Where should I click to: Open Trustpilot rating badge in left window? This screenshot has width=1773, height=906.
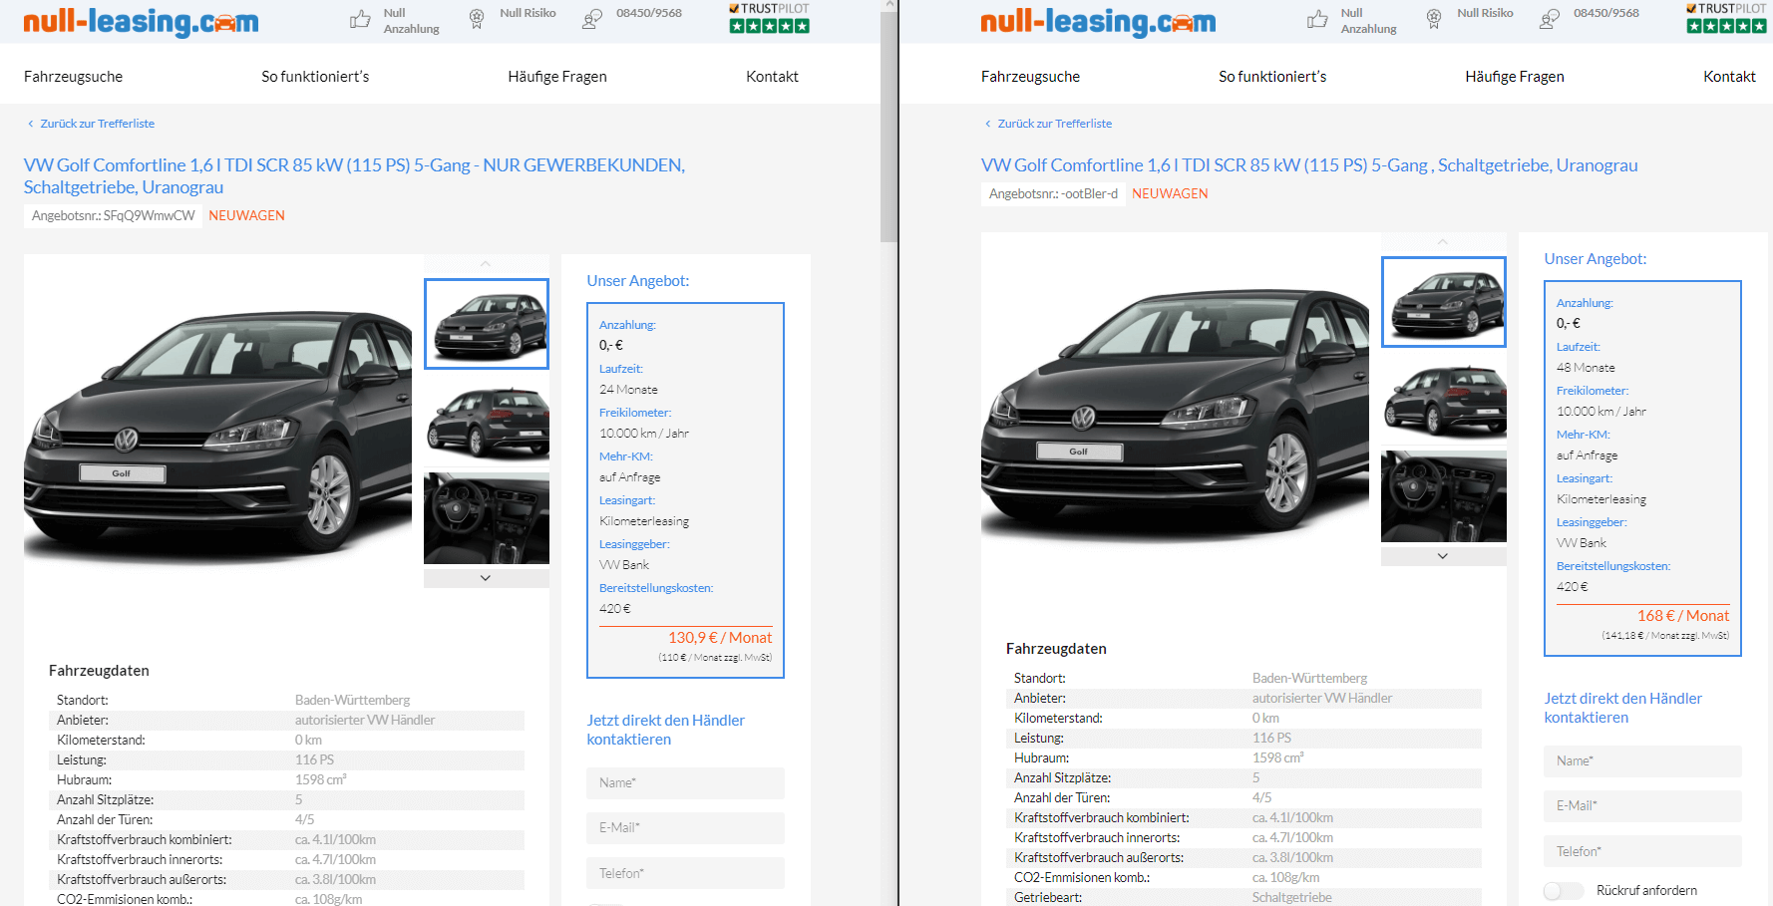point(769,18)
